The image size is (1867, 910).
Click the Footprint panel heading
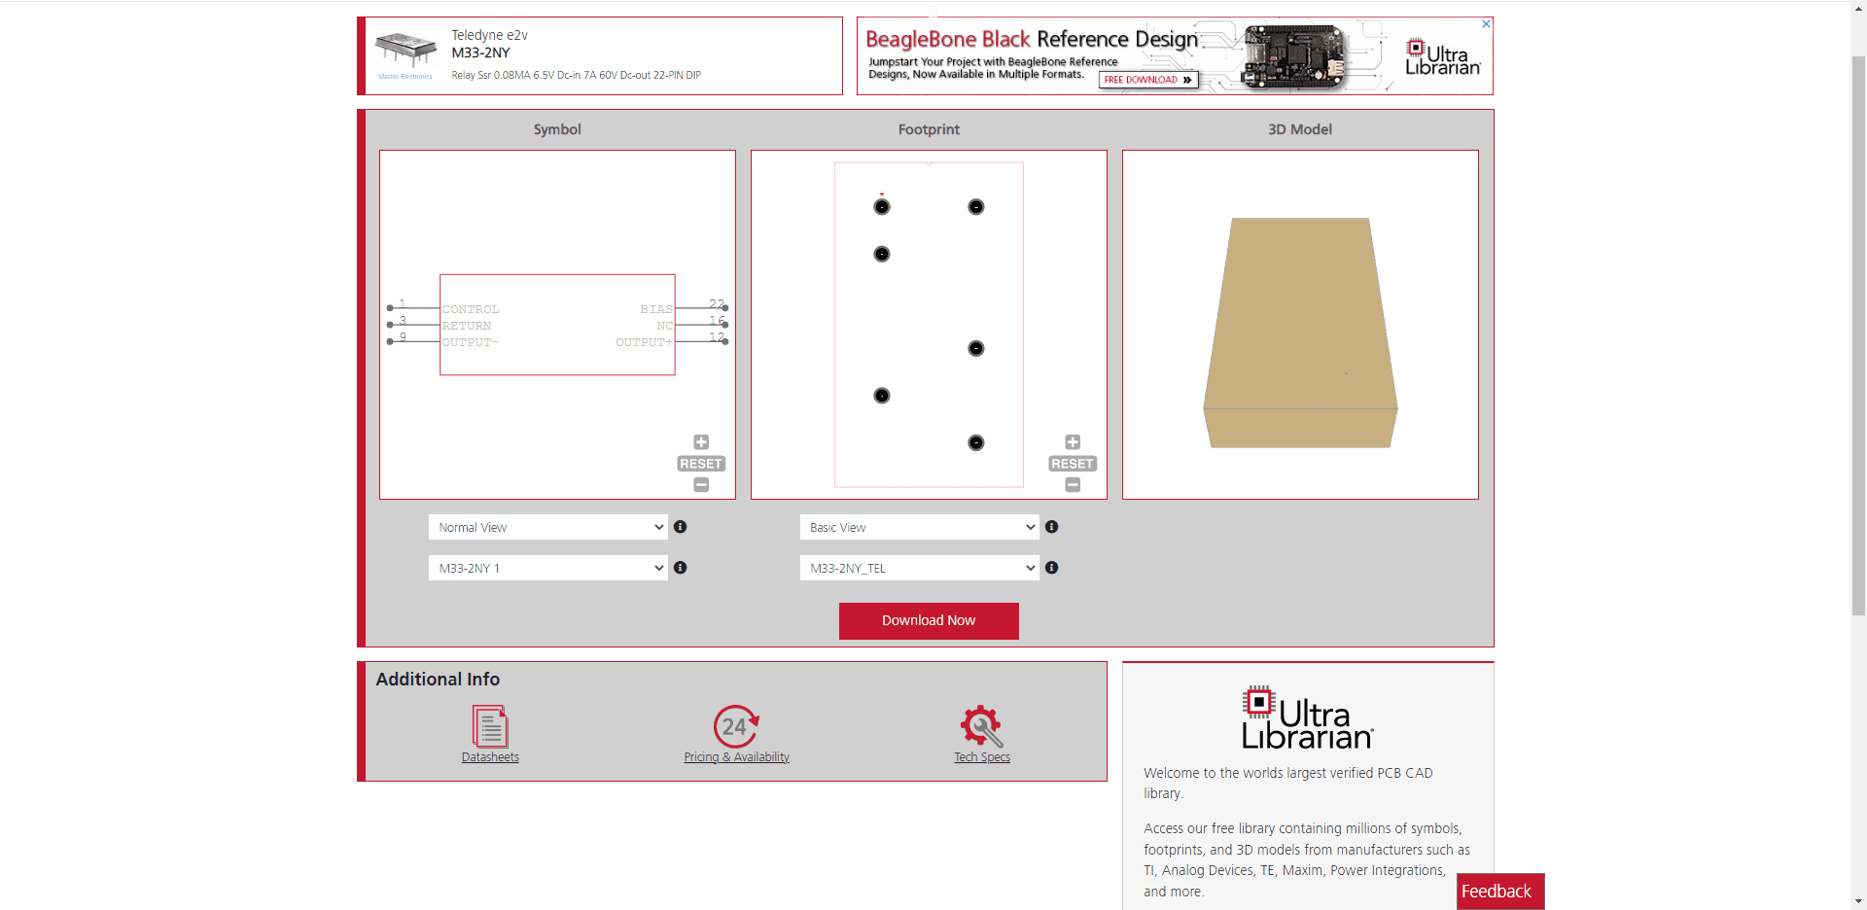point(929,129)
